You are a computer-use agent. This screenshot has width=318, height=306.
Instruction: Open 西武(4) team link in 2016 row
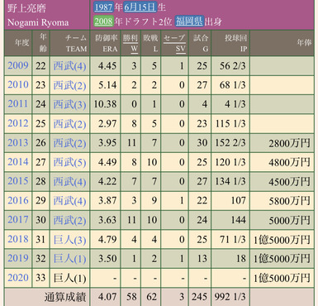pyautogui.click(x=69, y=201)
